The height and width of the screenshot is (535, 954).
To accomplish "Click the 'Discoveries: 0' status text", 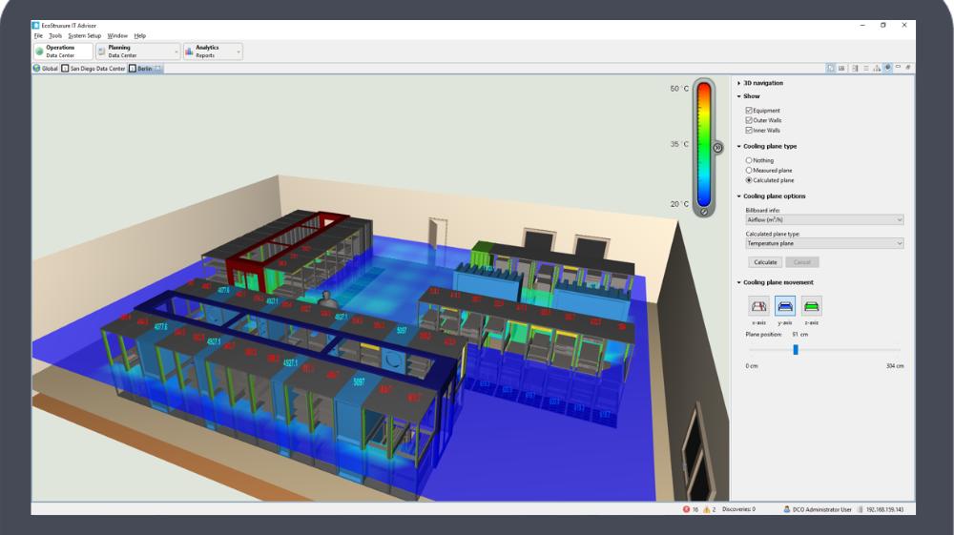I will pos(738,509).
